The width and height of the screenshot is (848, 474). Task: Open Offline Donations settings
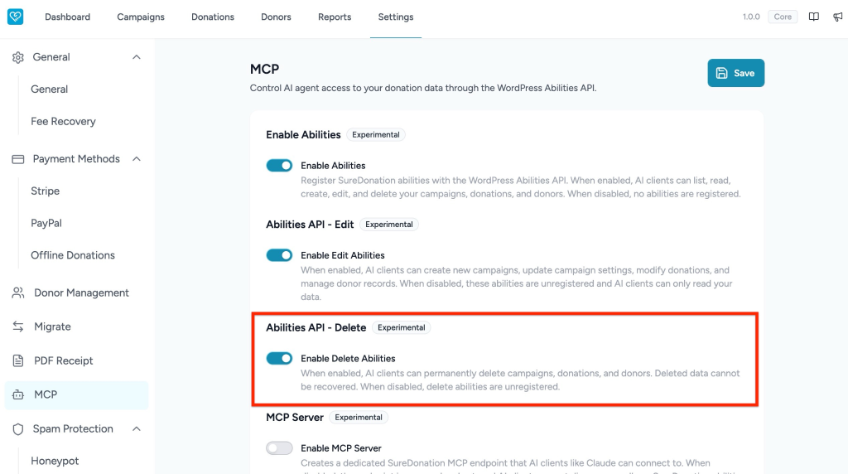(73, 255)
